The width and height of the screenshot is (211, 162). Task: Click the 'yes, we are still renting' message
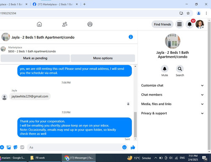pyautogui.click(x=75, y=71)
